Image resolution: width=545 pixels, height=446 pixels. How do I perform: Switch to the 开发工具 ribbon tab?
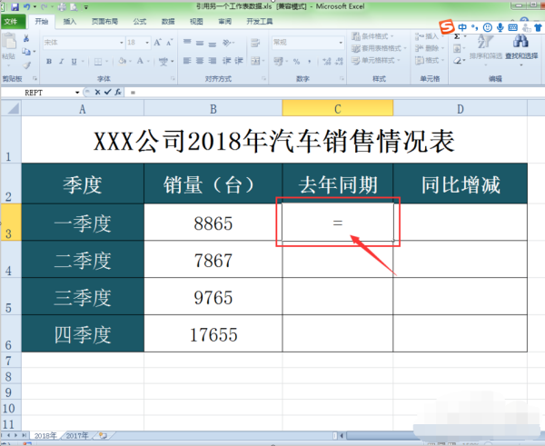coord(260,22)
